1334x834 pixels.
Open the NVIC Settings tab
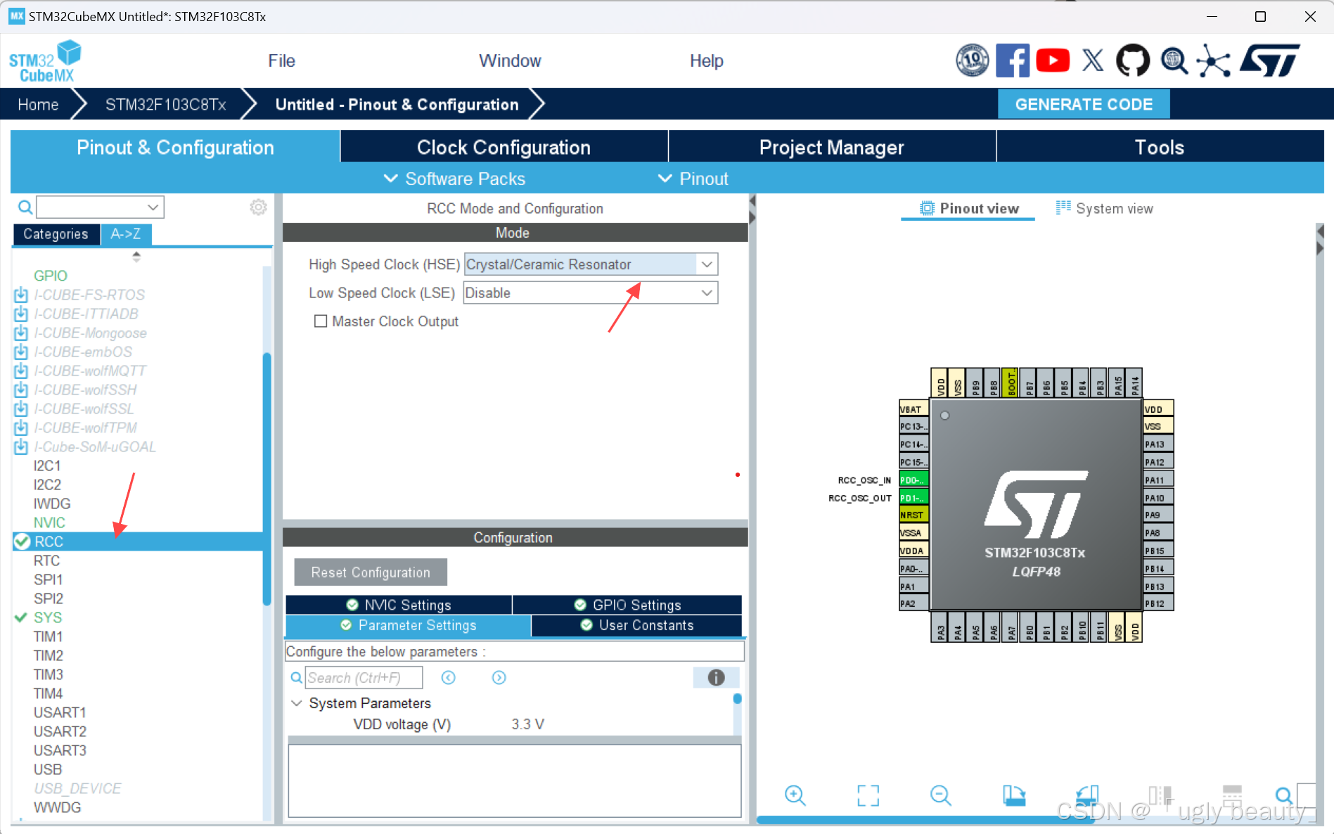click(x=399, y=605)
